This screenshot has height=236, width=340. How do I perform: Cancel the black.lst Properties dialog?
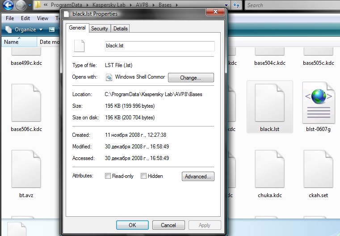tap(168, 225)
